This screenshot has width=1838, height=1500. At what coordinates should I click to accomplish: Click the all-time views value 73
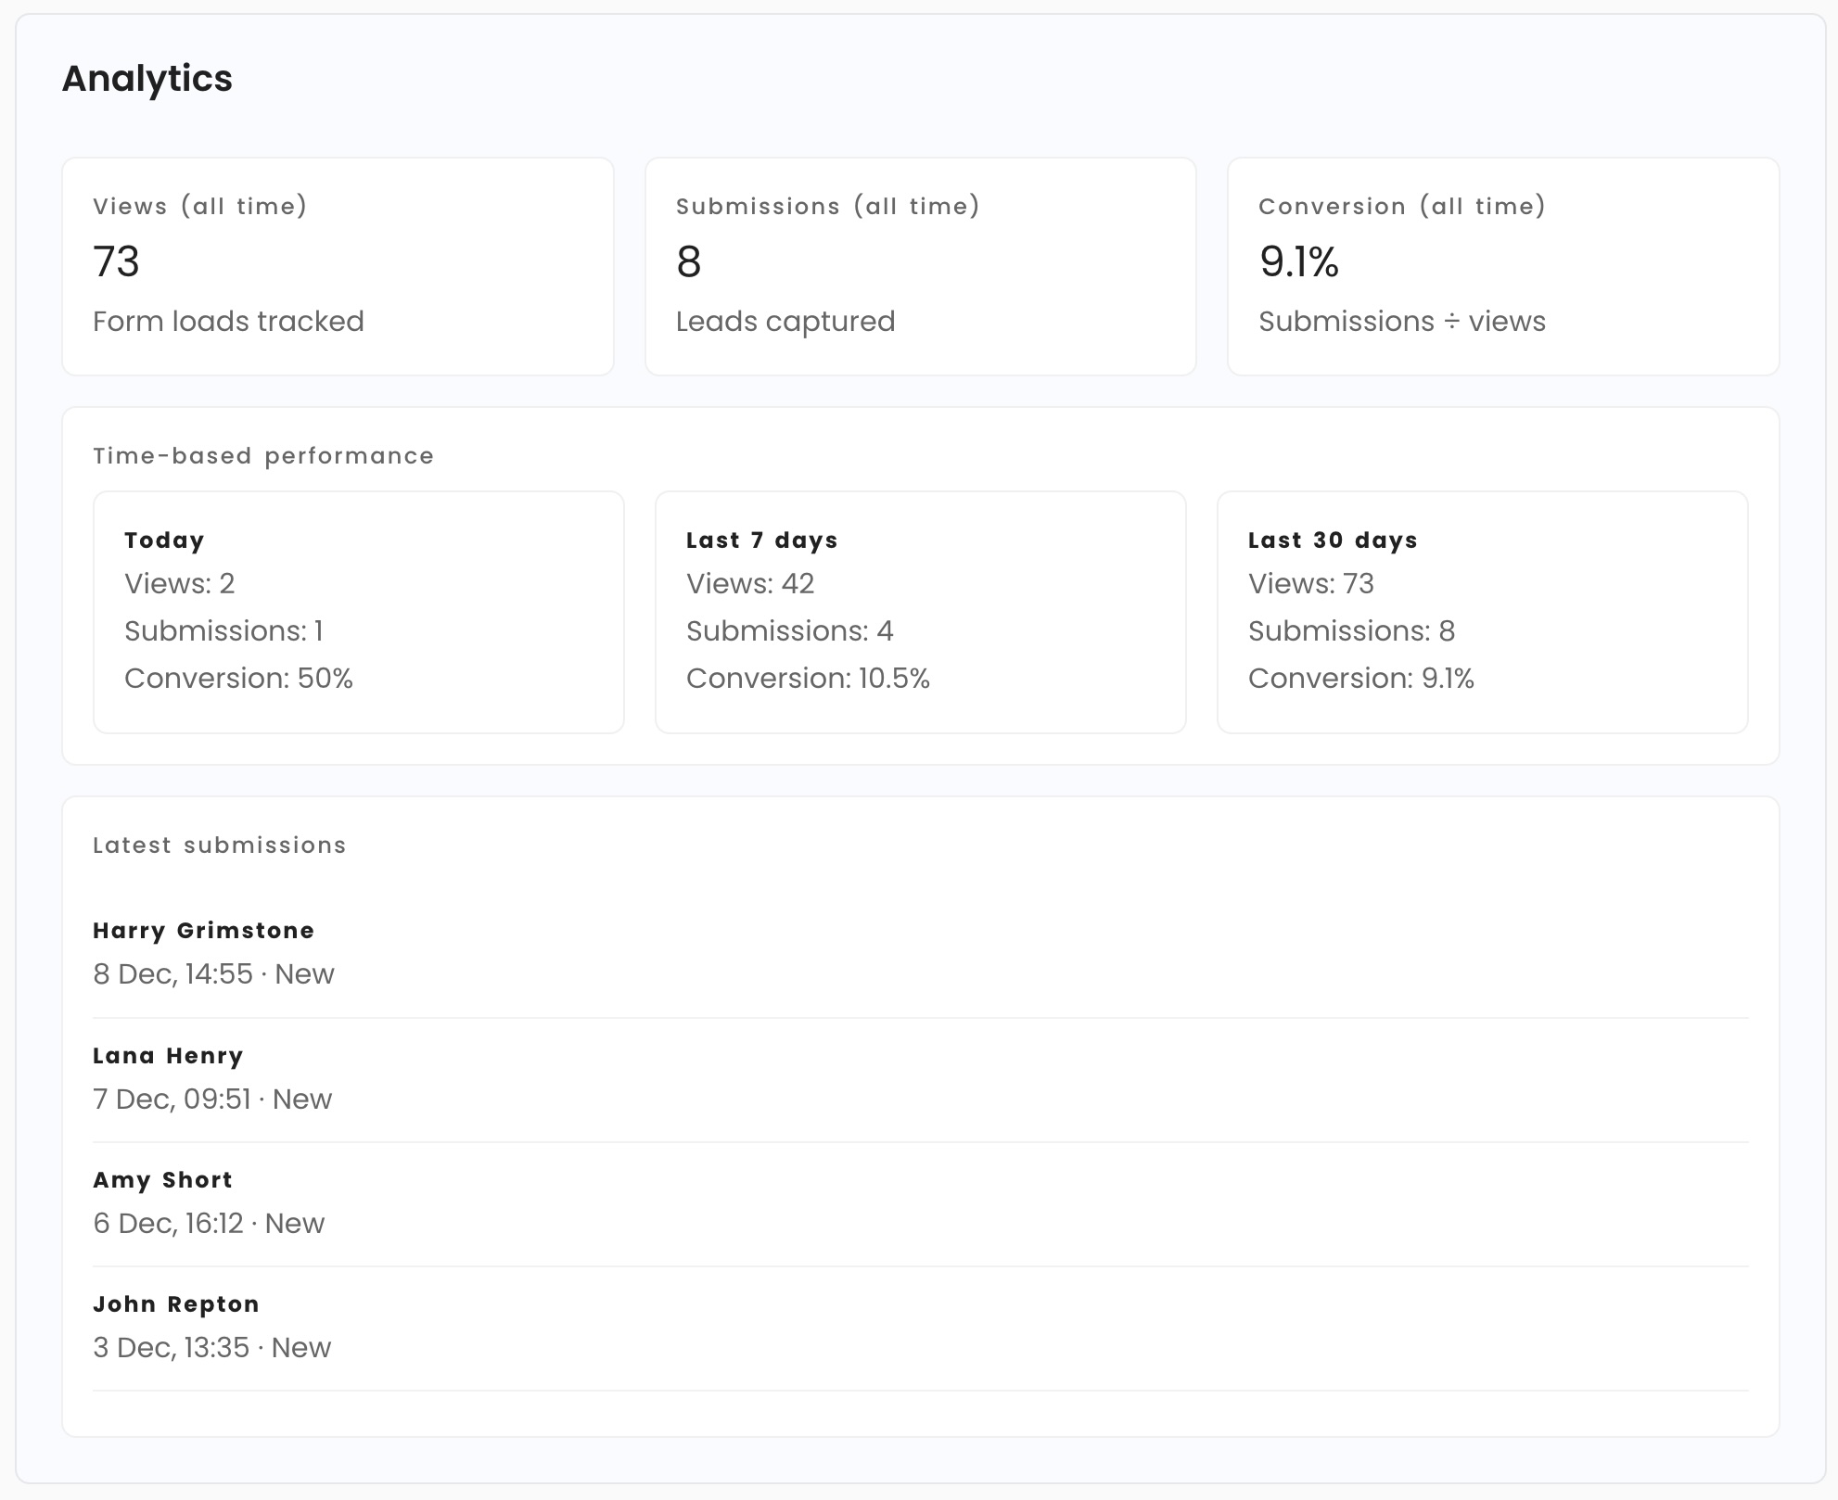coord(116,261)
